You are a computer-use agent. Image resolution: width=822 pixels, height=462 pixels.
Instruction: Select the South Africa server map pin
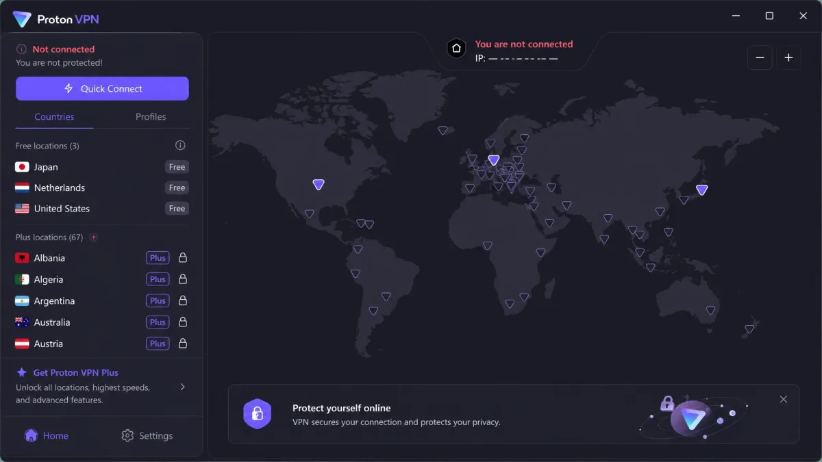(510, 303)
